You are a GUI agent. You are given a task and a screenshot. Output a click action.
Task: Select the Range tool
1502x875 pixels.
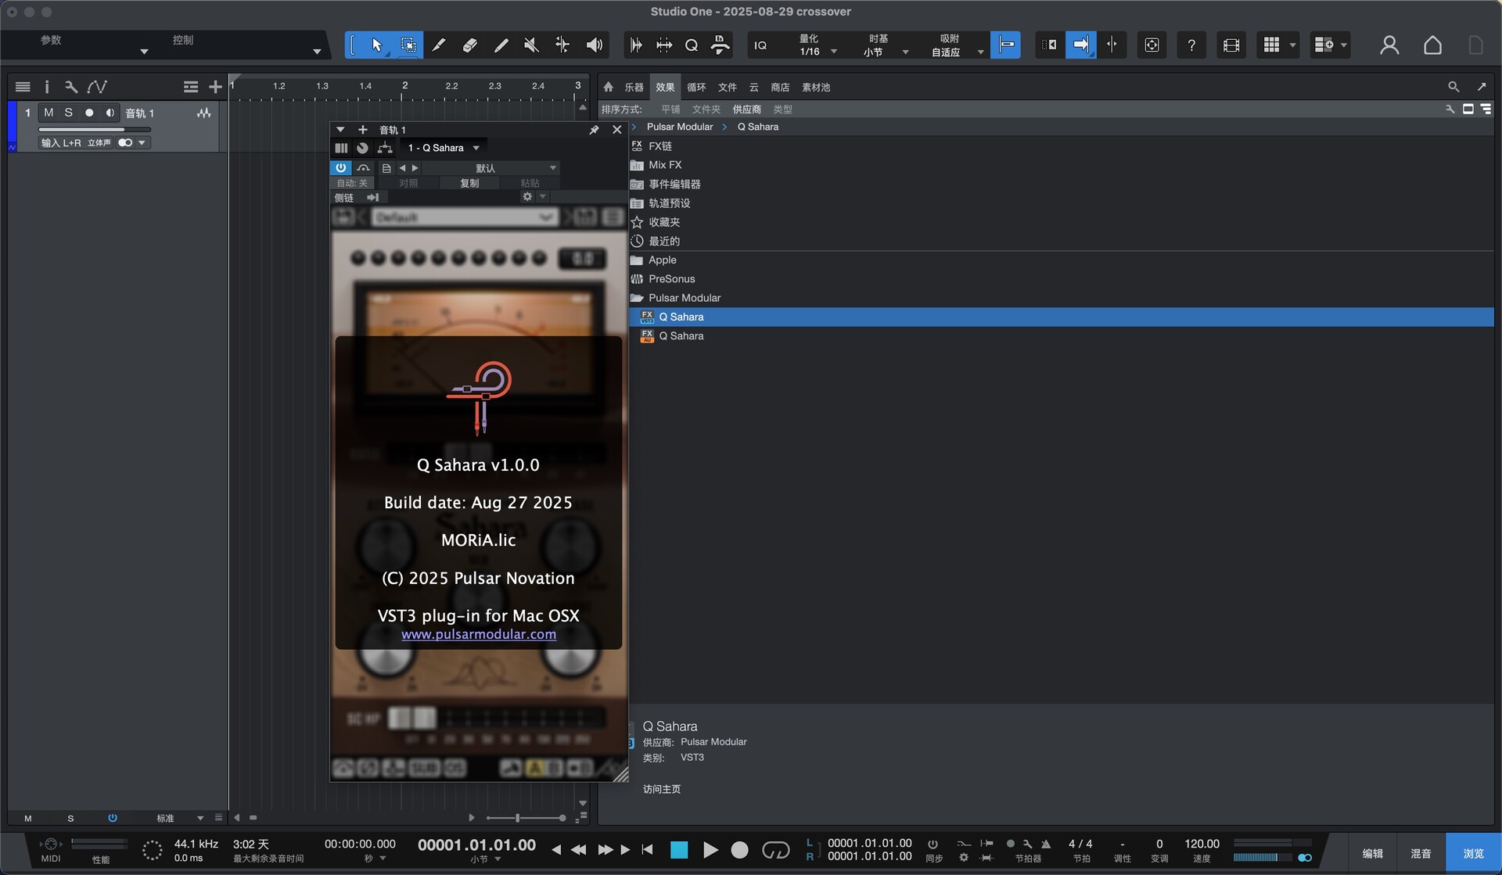pos(408,45)
